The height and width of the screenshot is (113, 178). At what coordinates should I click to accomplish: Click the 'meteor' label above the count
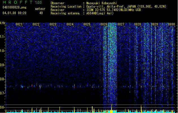coord(40,9)
